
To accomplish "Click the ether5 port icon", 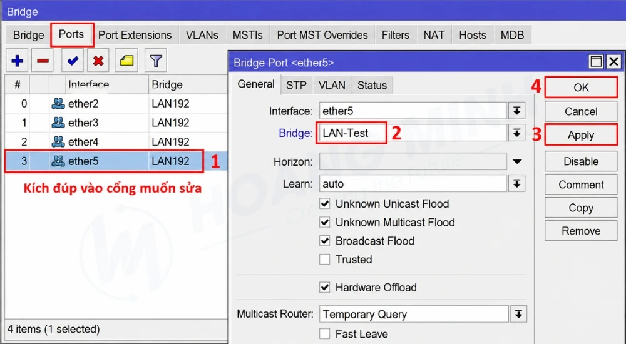I will (58, 161).
